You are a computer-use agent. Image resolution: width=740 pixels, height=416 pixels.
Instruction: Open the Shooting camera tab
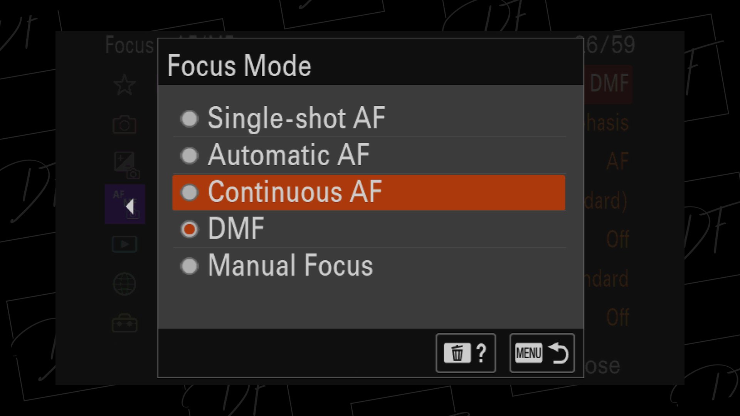coord(124,125)
